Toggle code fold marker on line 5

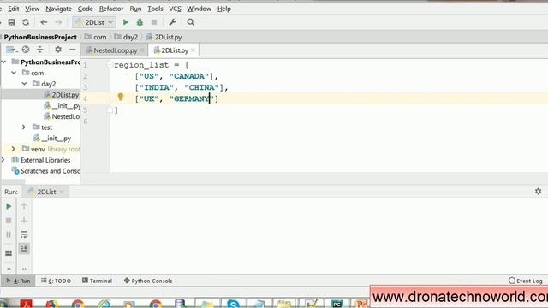coord(110,110)
